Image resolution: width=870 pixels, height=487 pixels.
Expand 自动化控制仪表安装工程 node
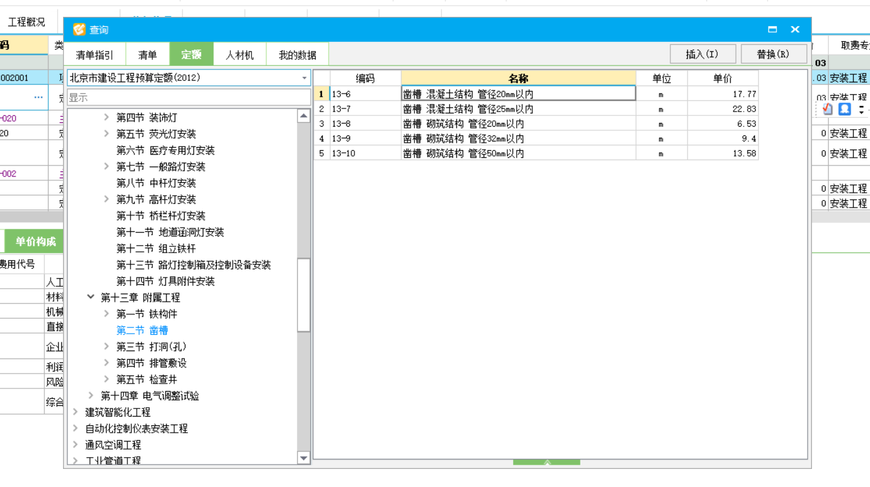pyautogui.click(x=76, y=428)
